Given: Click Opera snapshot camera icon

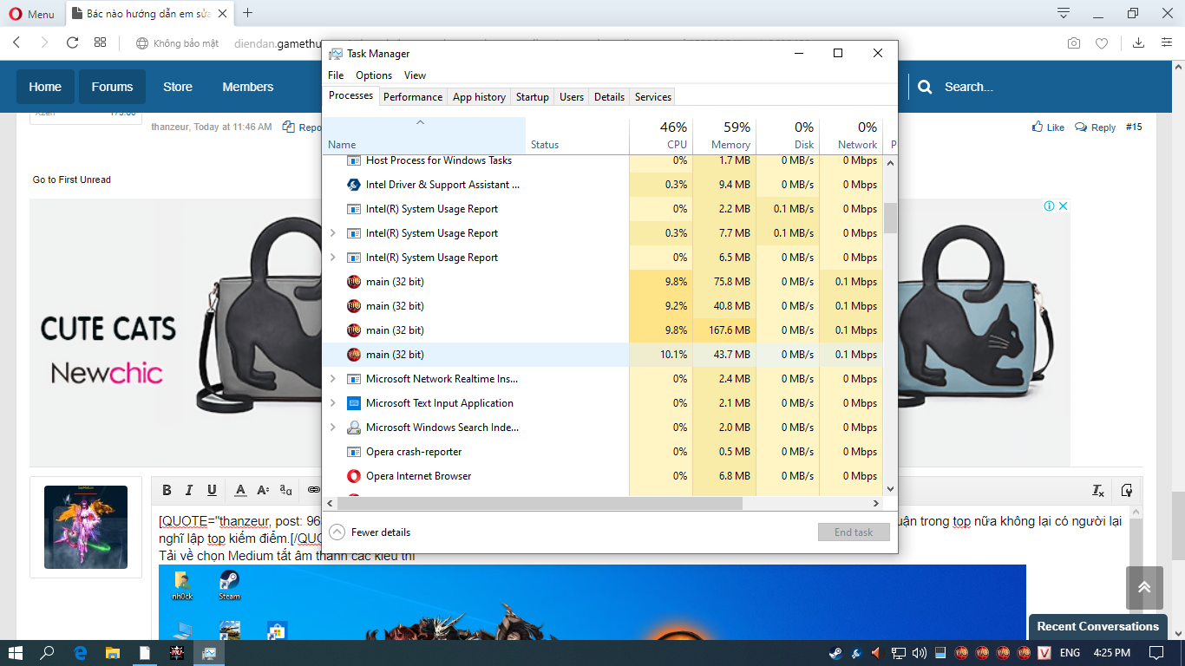Looking at the screenshot, I should (1074, 42).
